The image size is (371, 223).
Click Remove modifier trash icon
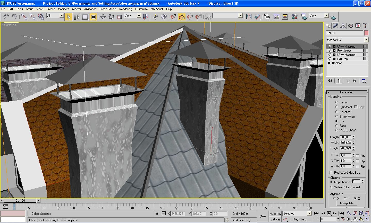pos(354,81)
